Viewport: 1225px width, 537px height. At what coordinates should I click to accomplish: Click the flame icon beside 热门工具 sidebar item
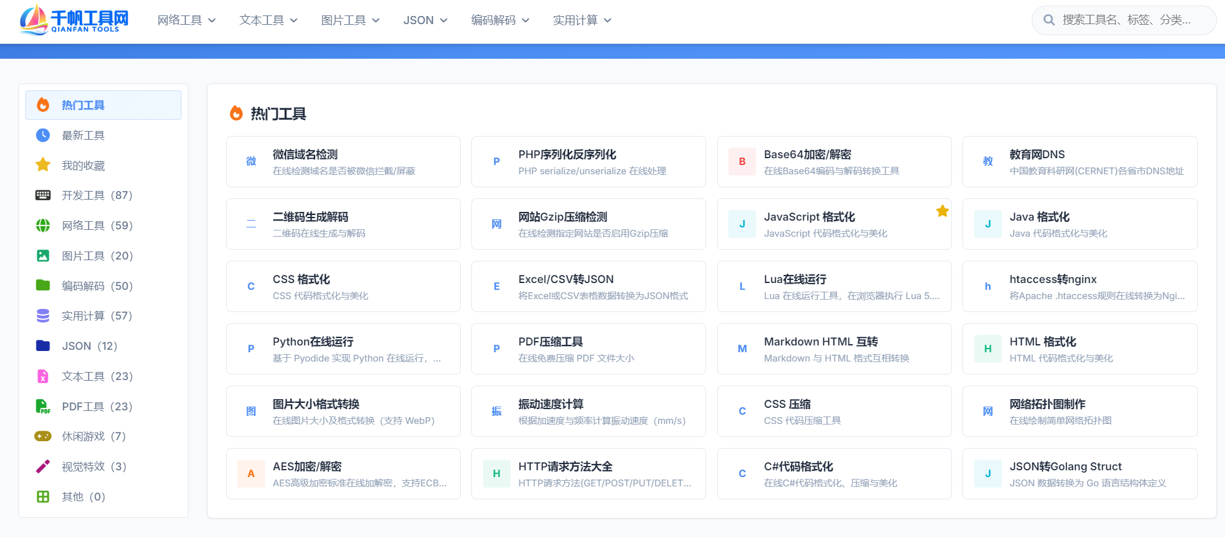[x=43, y=105]
